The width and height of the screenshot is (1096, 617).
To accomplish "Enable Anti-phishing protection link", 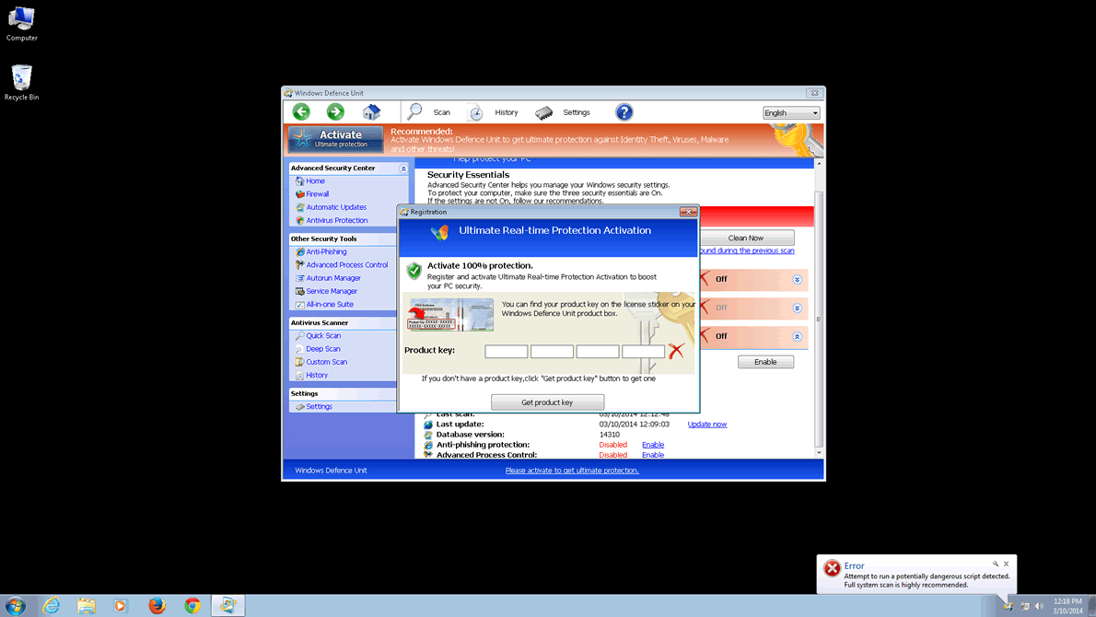I will (x=653, y=445).
